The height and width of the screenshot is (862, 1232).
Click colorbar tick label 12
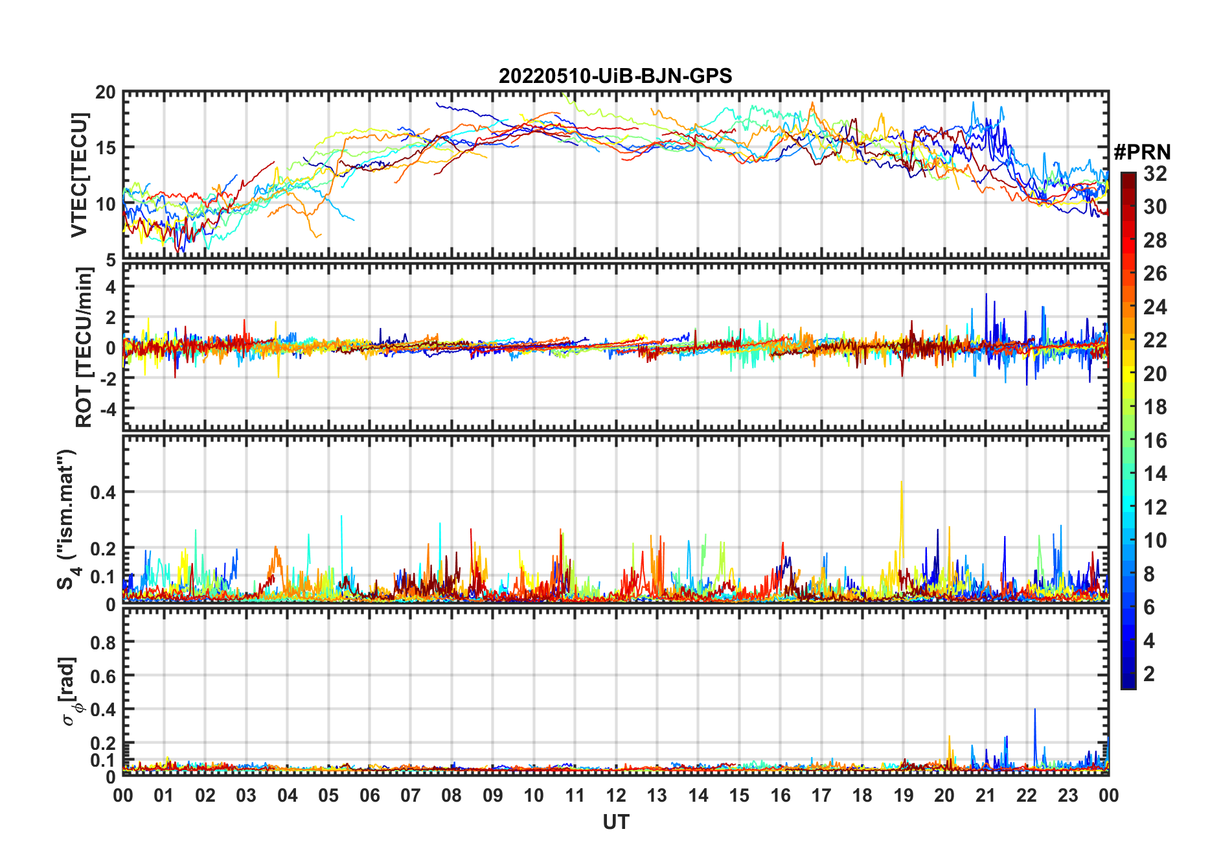[x=1155, y=507]
